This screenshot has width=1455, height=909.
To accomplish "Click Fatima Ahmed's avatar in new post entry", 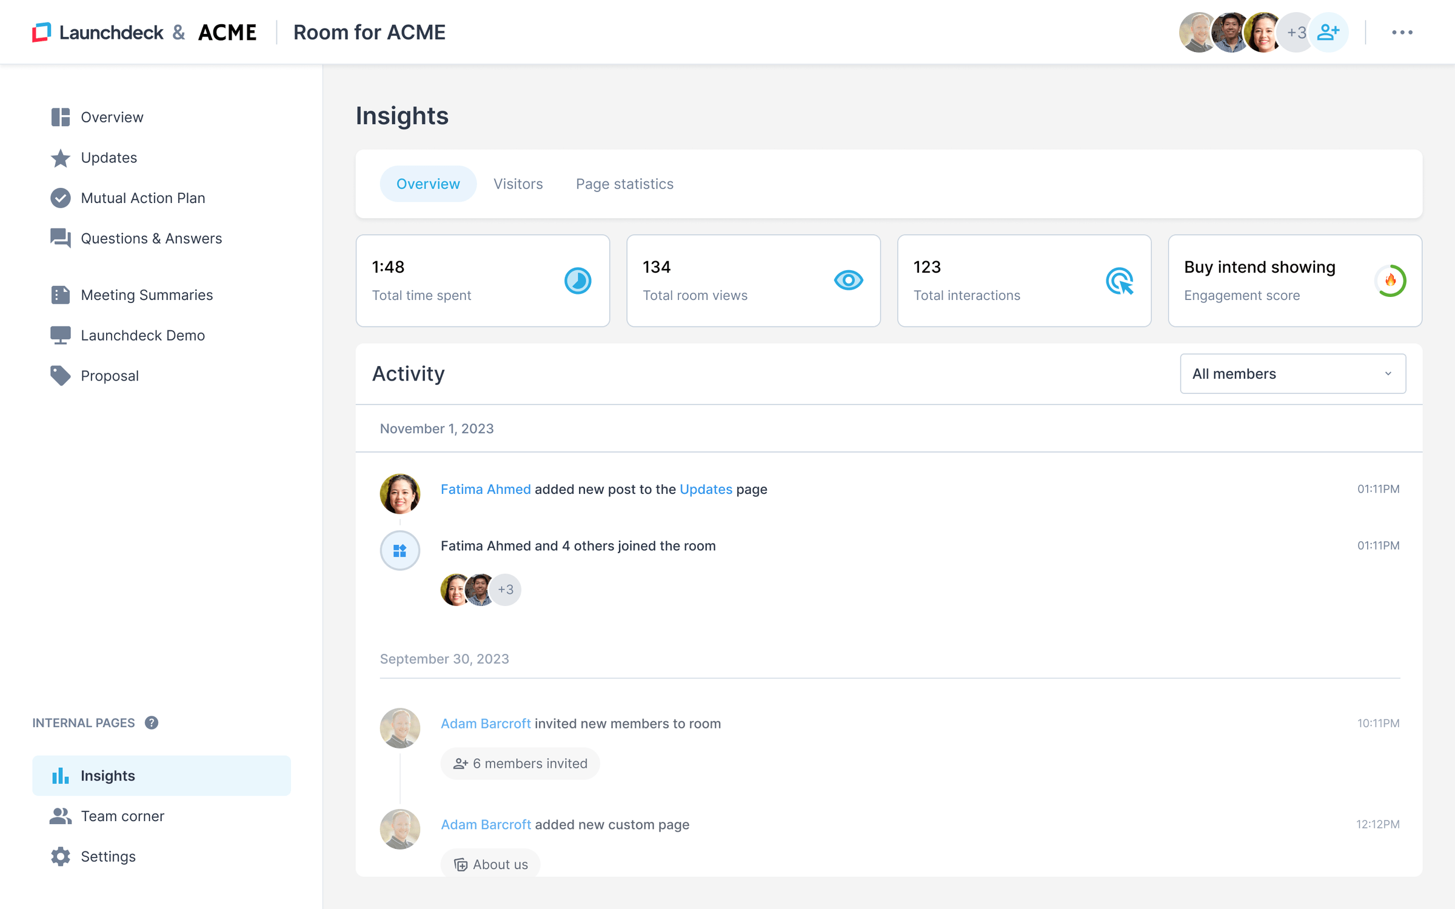I will click(400, 493).
